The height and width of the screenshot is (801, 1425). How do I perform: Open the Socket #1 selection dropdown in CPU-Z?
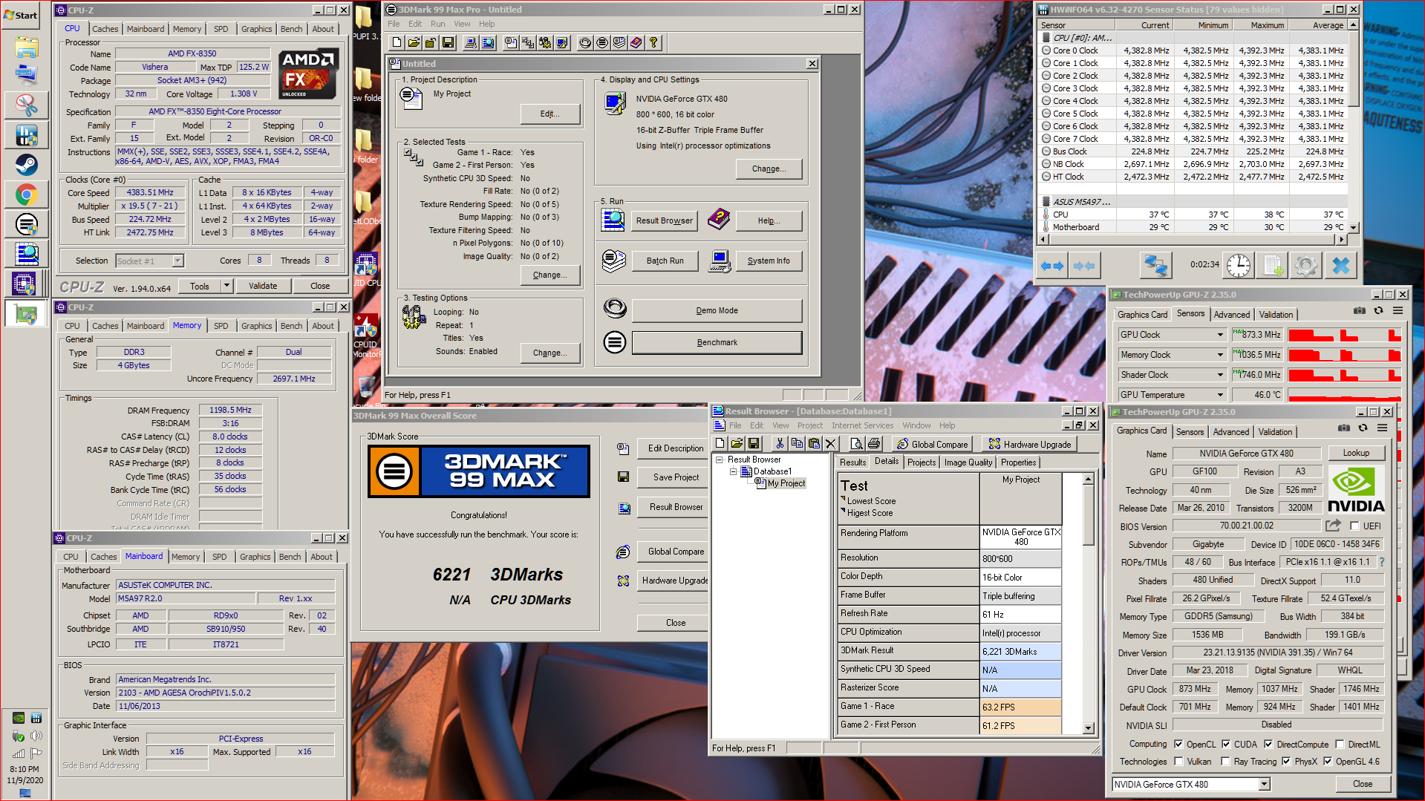pyautogui.click(x=177, y=261)
